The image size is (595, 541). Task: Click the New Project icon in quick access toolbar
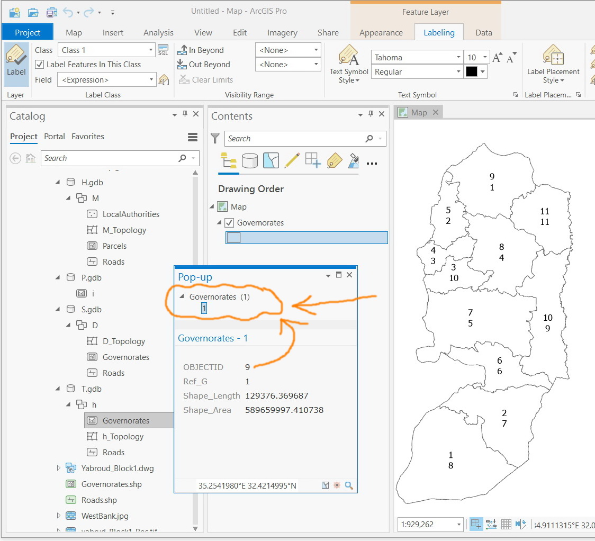click(x=15, y=13)
